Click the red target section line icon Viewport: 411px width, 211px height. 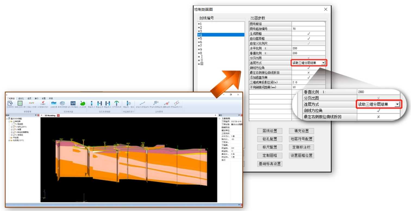[166, 103]
